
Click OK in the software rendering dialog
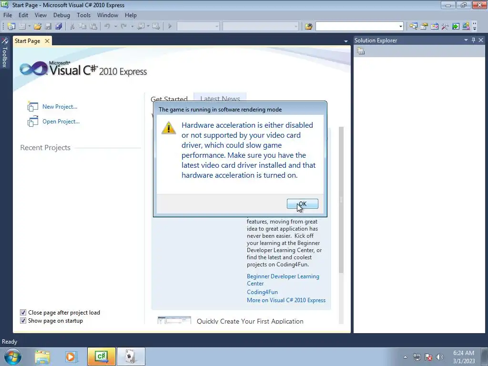click(x=303, y=204)
